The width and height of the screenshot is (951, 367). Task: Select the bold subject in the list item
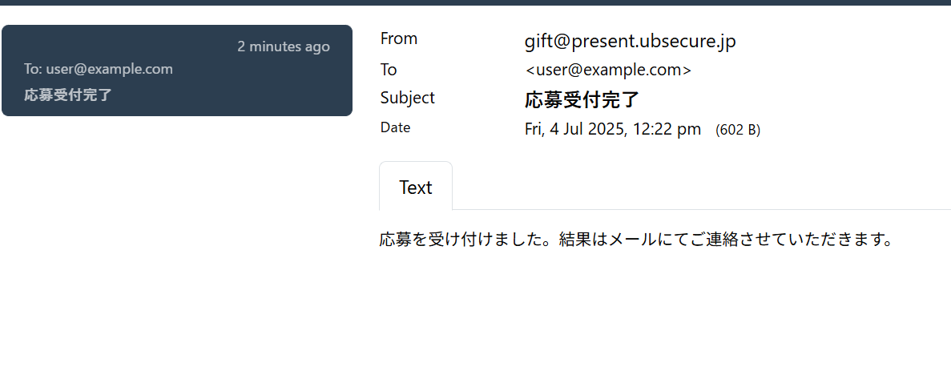(x=68, y=95)
